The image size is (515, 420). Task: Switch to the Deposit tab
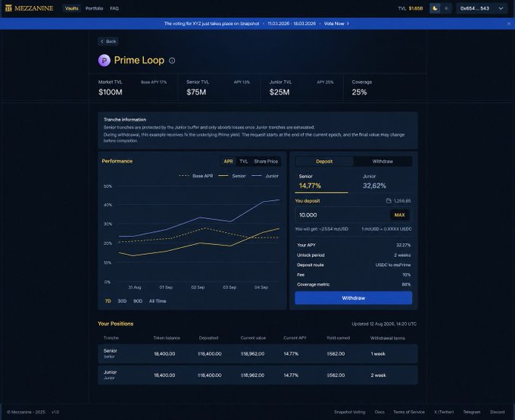[324, 161]
